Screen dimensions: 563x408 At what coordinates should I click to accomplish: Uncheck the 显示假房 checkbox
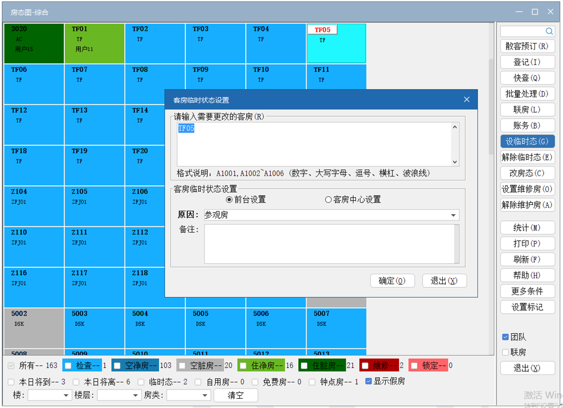(x=369, y=381)
